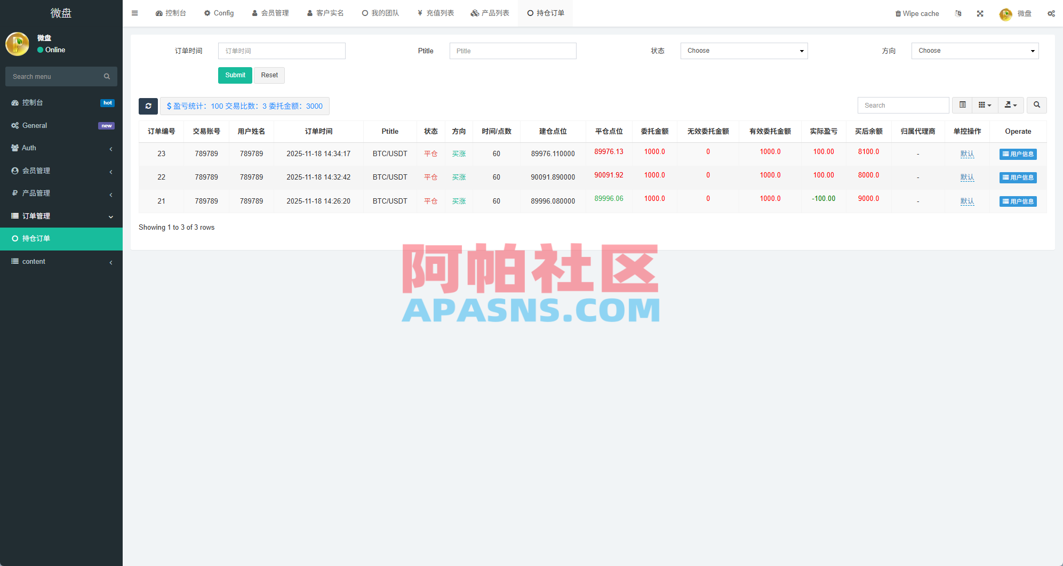Screen dimensions: 1063x566
Task: Expand the Auth sidebar menu
Action: [x=61, y=148]
